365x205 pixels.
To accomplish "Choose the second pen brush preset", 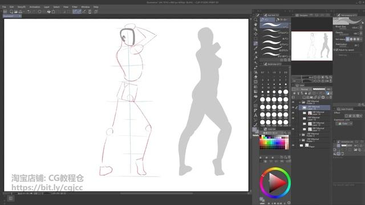I will click(x=274, y=31).
